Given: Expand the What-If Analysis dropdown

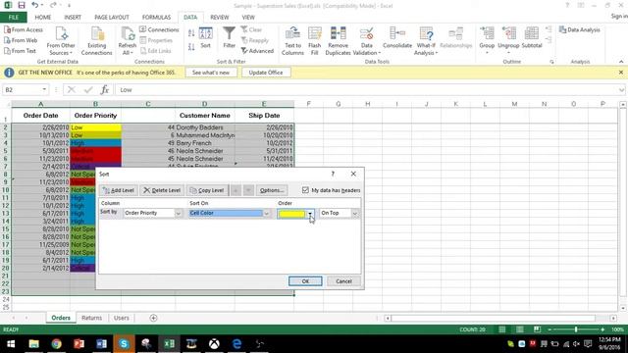Looking at the screenshot, I should (437, 53).
